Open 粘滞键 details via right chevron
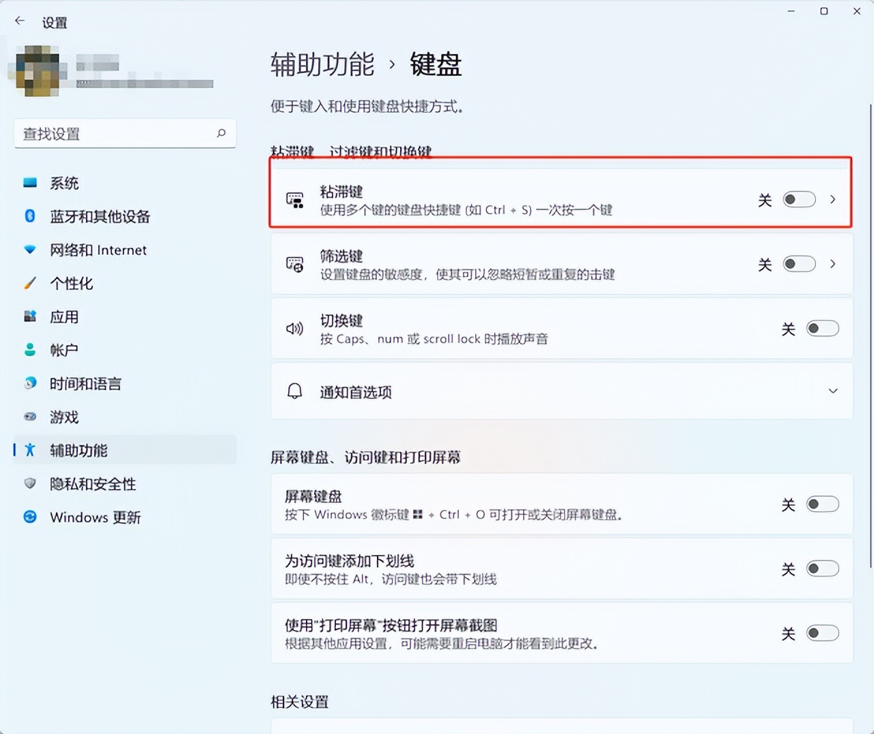874x734 pixels. point(833,200)
